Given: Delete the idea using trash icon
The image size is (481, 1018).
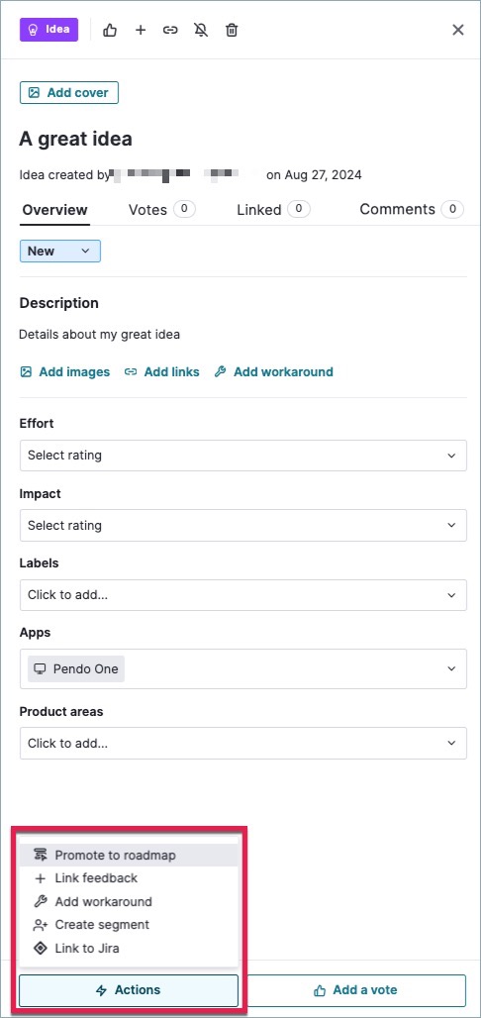Looking at the screenshot, I should click(x=231, y=30).
